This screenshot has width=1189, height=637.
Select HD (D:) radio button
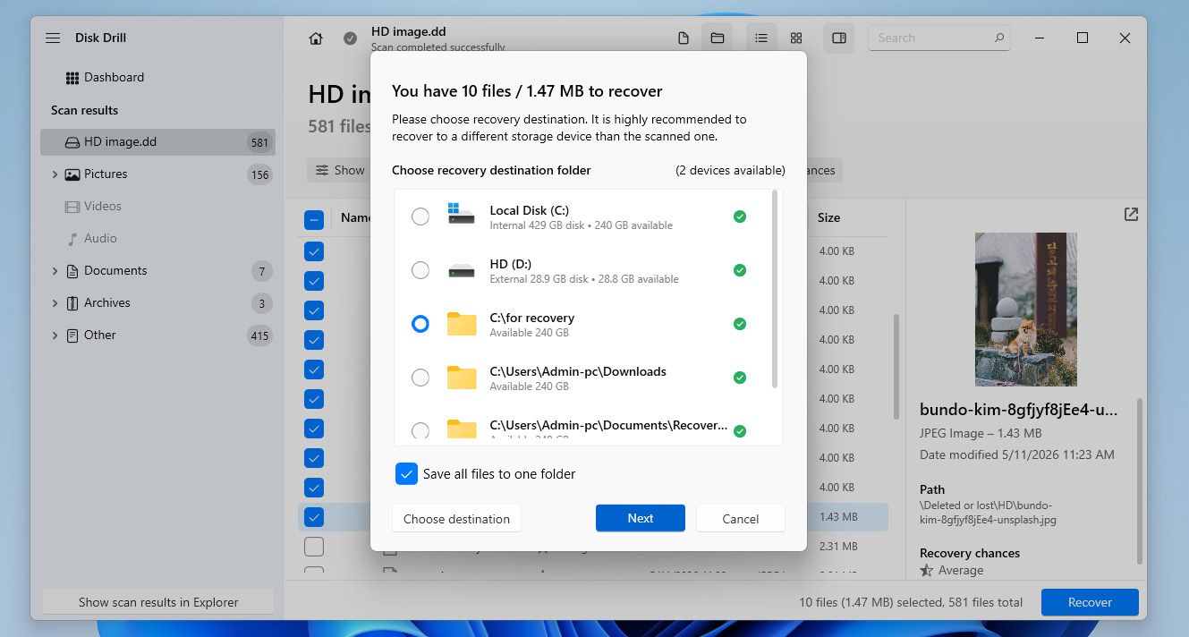420,270
